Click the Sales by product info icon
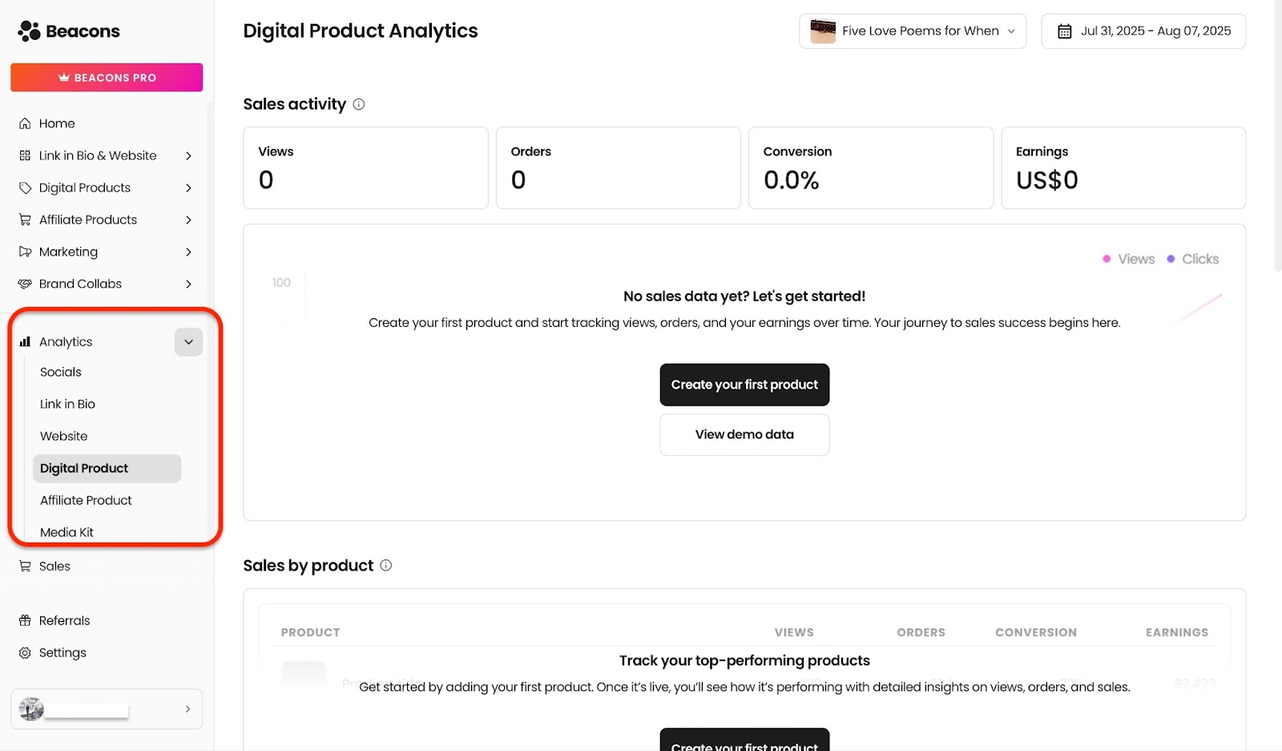1282x751 pixels. pyautogui.click(x=385, y=565)
